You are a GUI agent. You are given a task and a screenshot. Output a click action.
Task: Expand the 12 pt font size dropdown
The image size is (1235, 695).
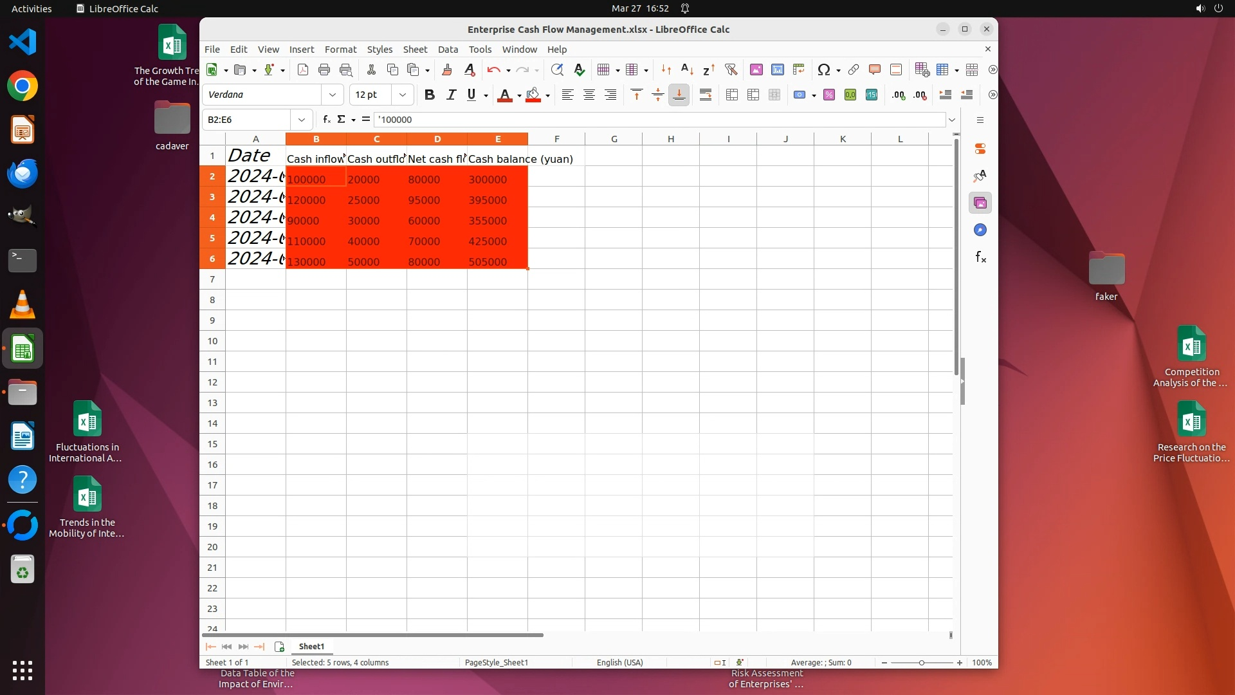[403, 95]
